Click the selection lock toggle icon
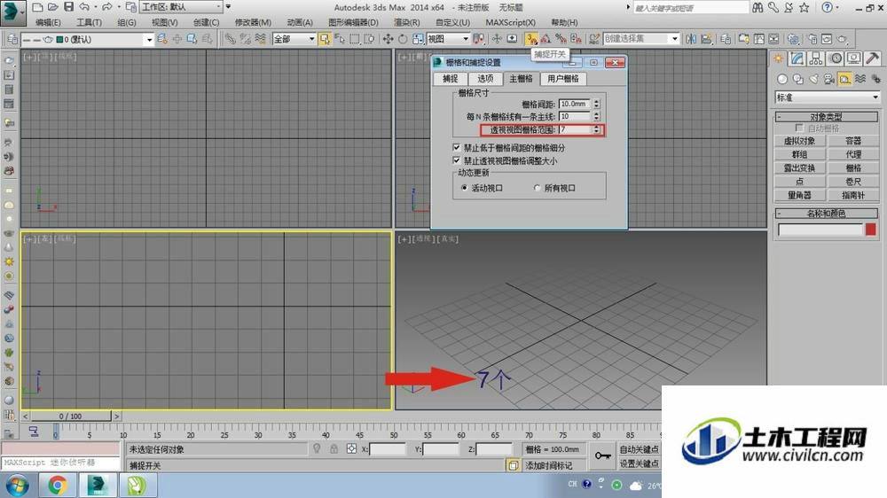The height and width of the screenshot is (498, 887). (x=334, y=449)
